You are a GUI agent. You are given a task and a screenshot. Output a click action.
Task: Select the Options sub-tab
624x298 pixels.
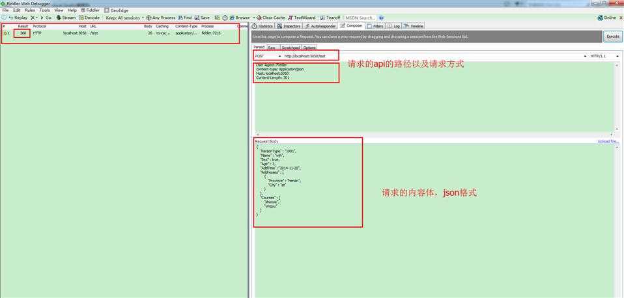[x=309, y=47]
